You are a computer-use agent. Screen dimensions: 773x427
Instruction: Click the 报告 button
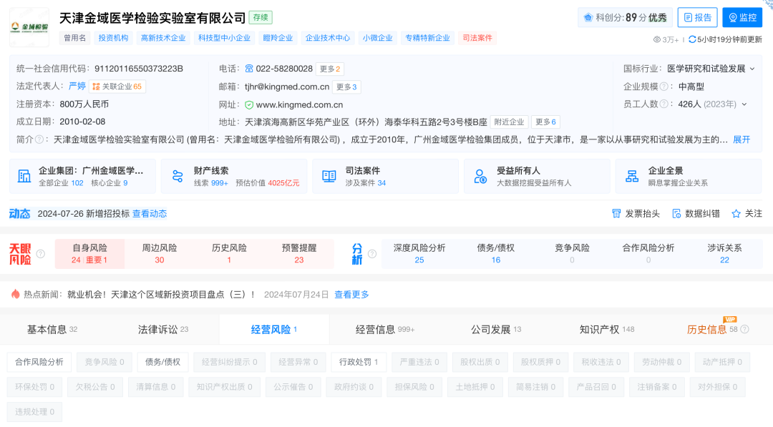(x=696, y=18)
